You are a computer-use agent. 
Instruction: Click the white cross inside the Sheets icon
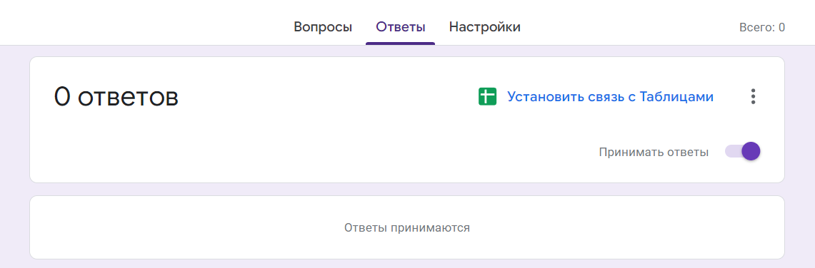pyautogui.click(x=488, y=96)
